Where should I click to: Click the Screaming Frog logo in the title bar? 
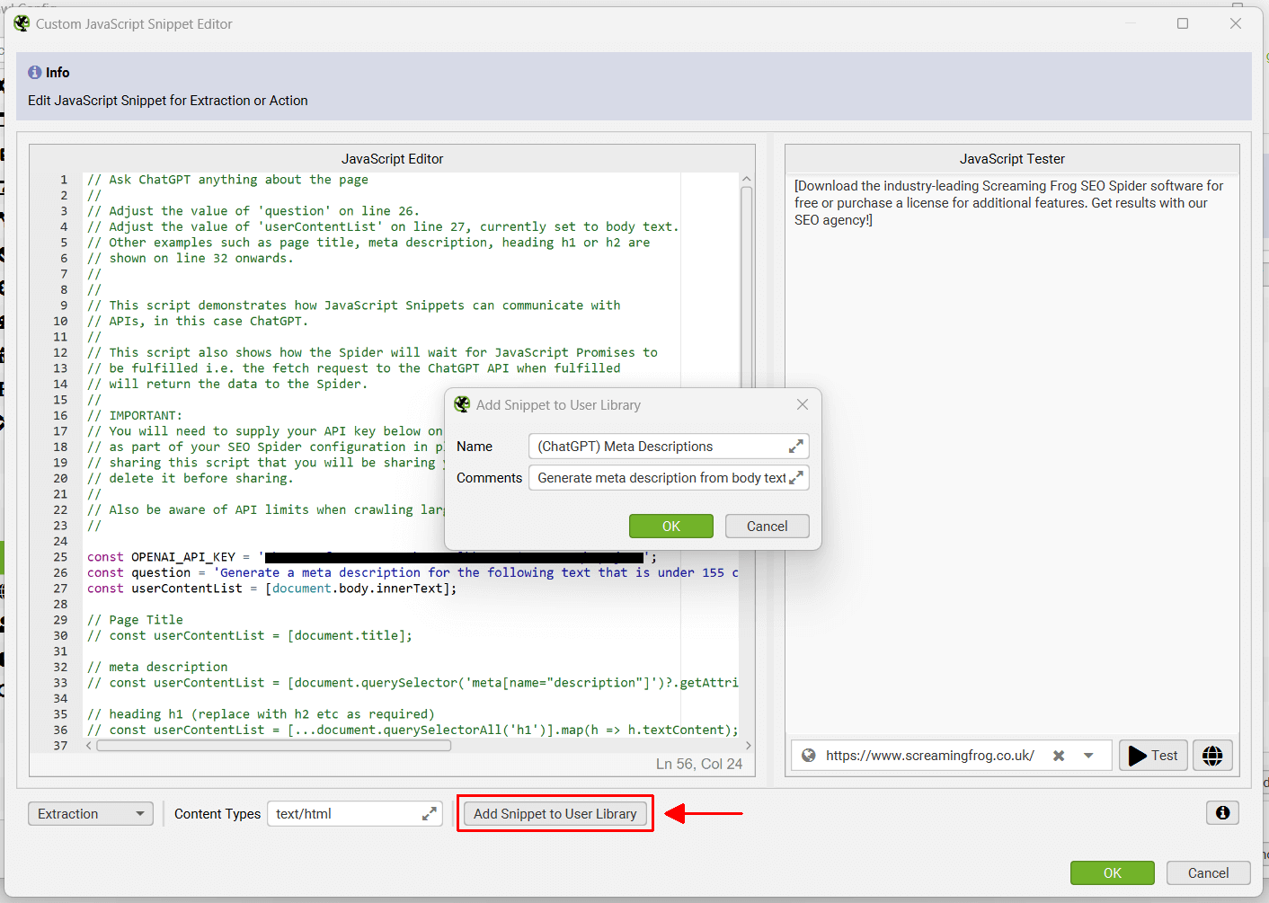tap(22, 23)
